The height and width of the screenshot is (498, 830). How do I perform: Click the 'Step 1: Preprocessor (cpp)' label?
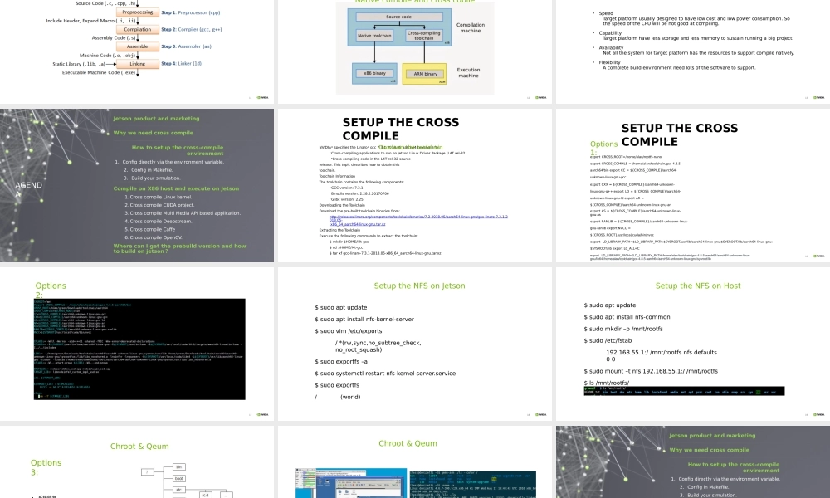[191, 12]
